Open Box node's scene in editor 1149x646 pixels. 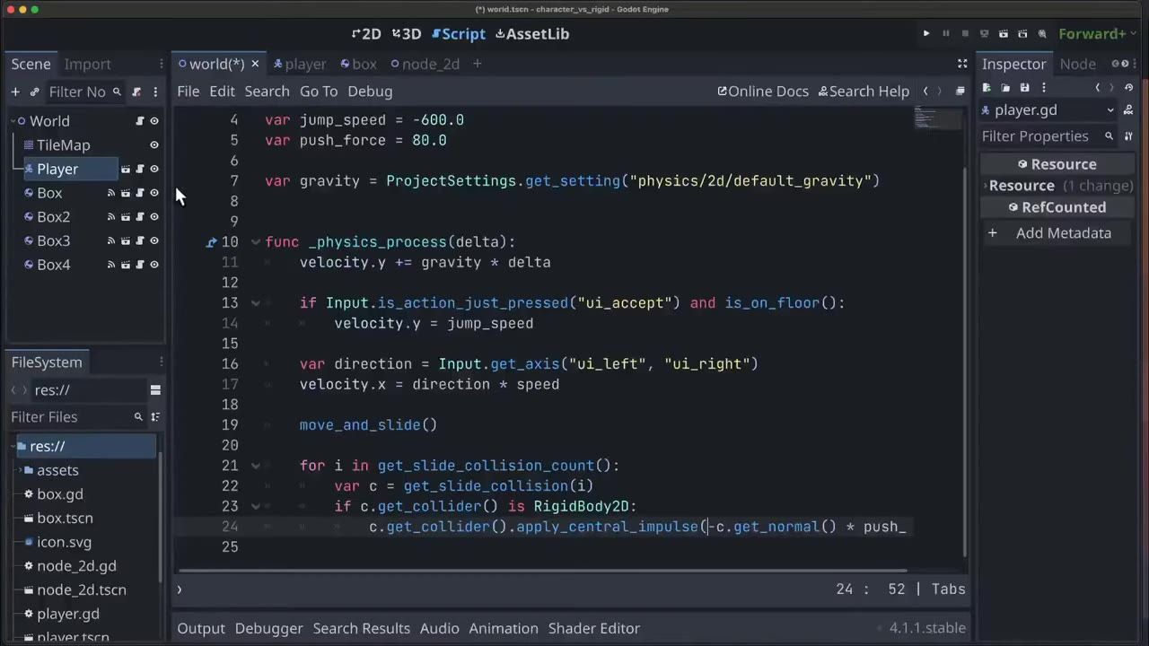126,193
